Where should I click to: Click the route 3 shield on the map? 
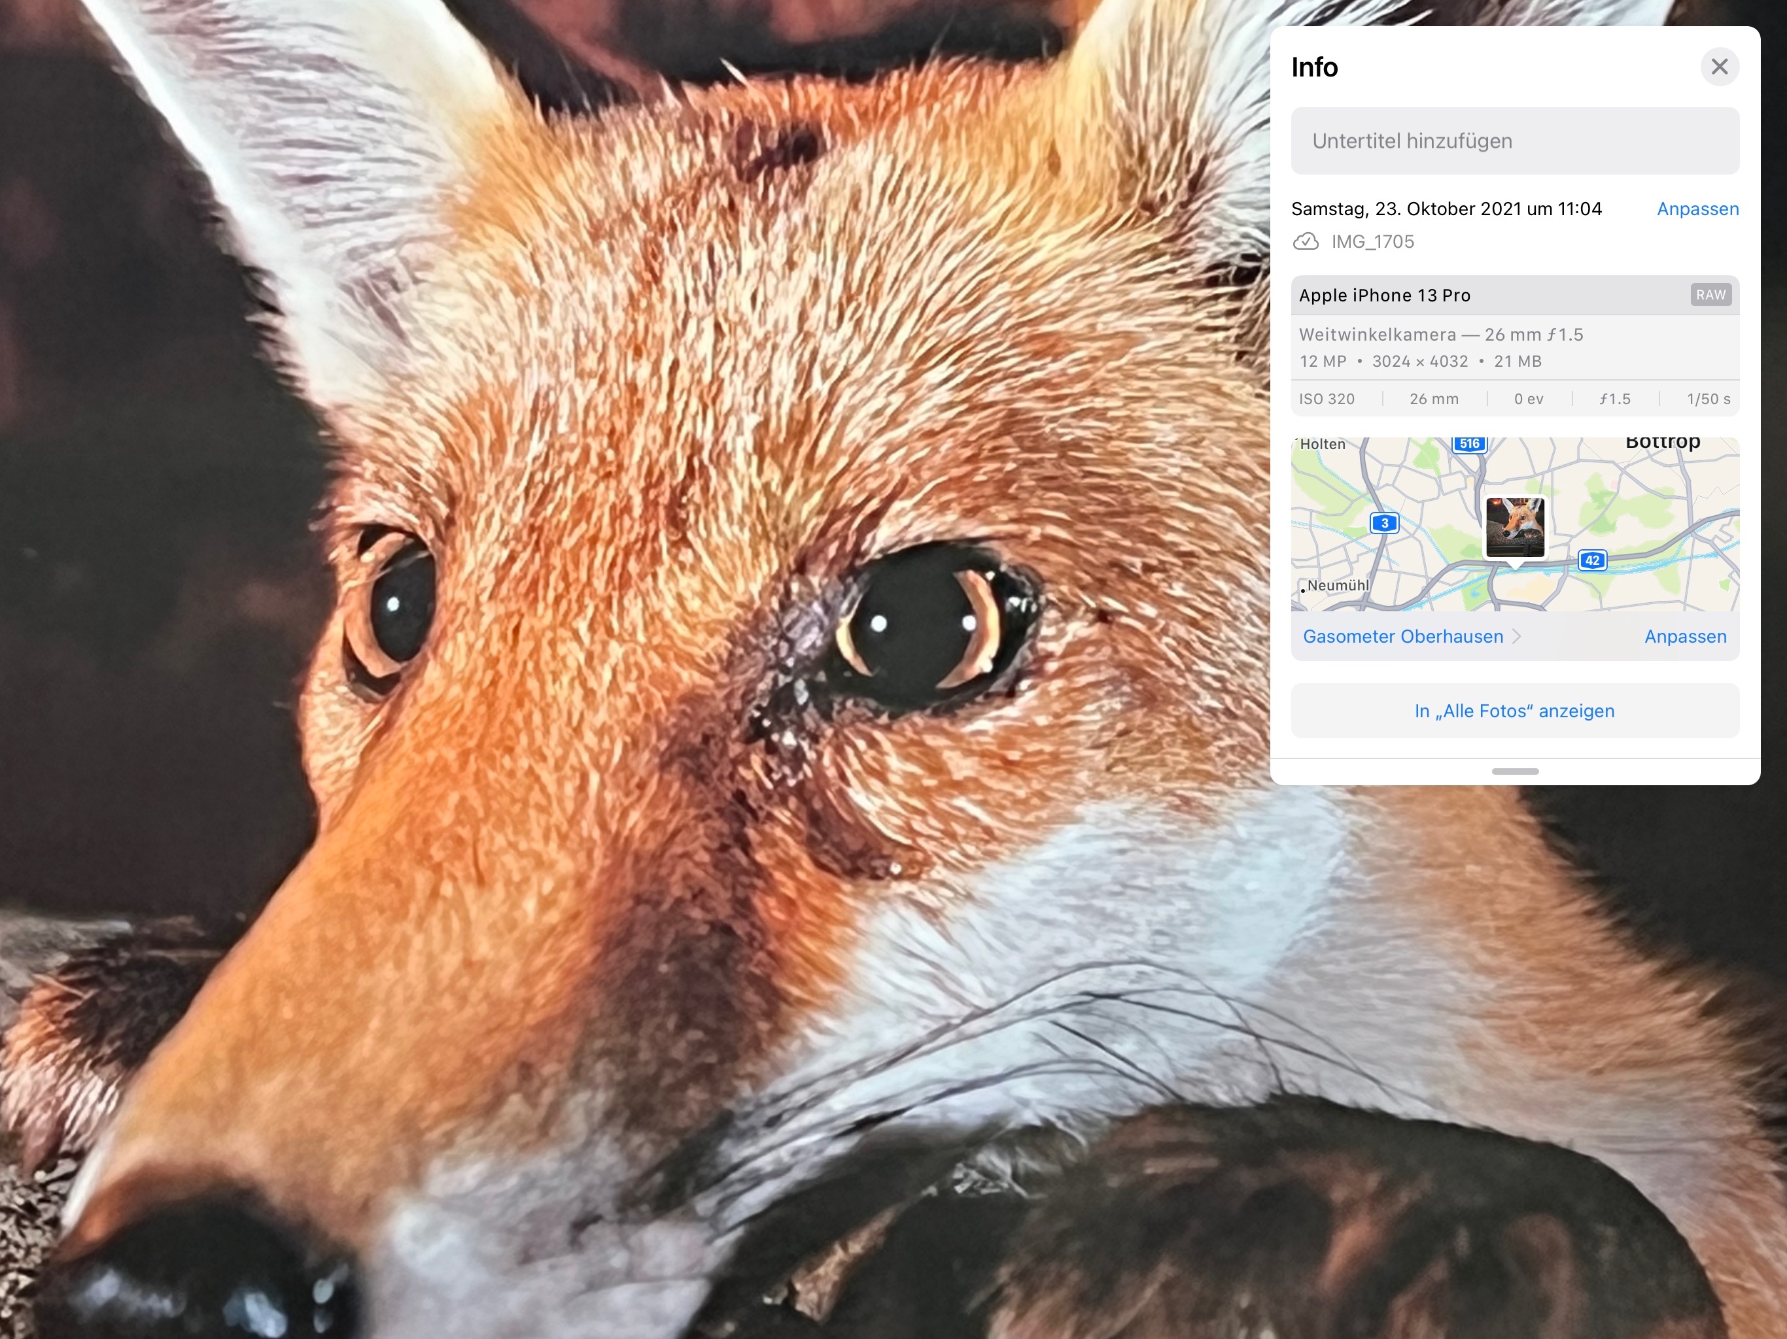[1384, 522]
